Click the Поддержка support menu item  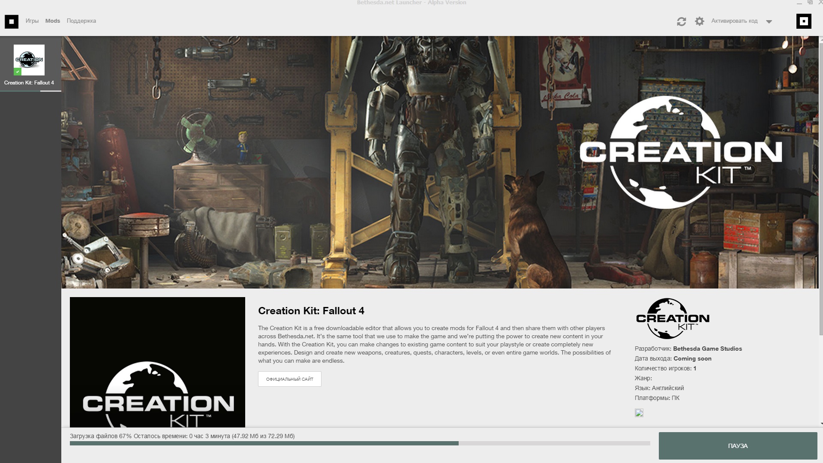click(81, 21)
